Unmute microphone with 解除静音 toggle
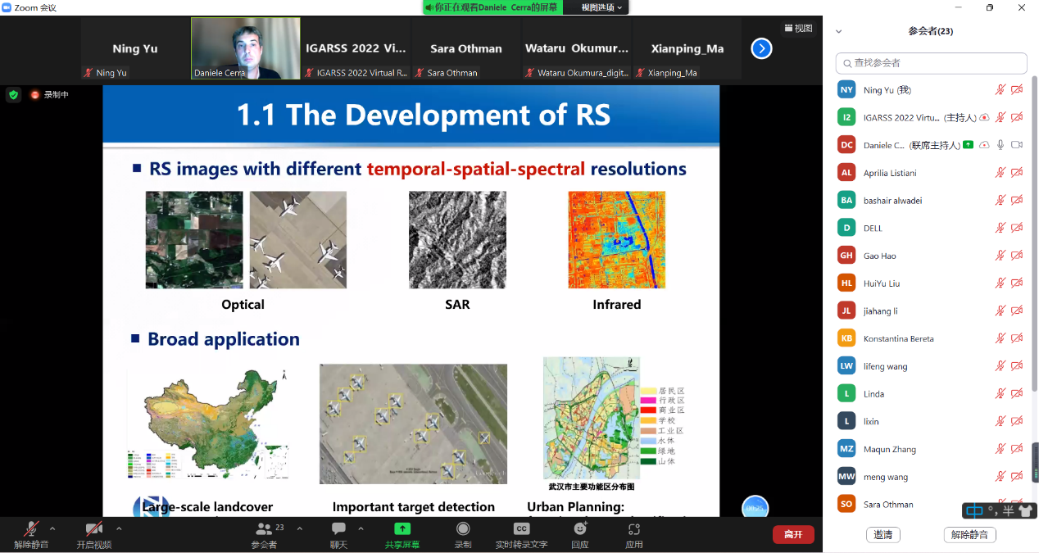 31,529
